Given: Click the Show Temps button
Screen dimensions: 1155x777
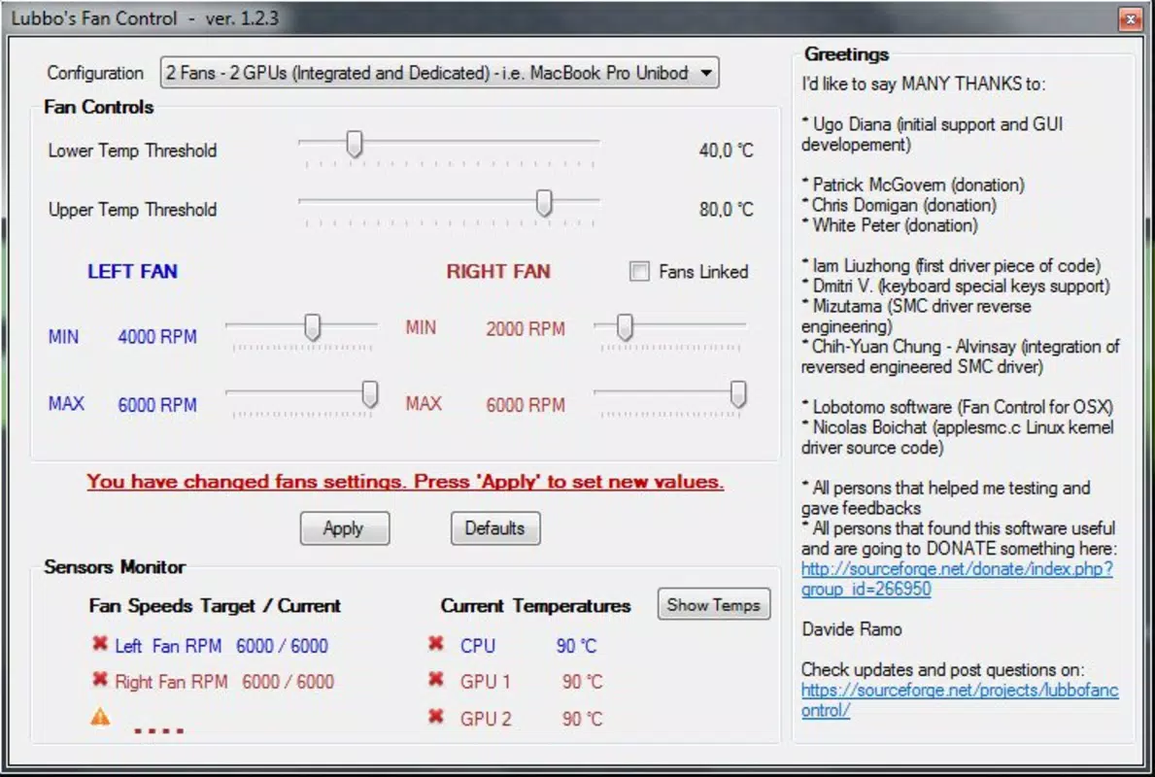Looking at the screenshot, I should [713, 605].
